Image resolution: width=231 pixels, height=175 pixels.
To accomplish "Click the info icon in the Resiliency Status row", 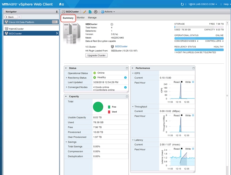I will click(125, 78).
